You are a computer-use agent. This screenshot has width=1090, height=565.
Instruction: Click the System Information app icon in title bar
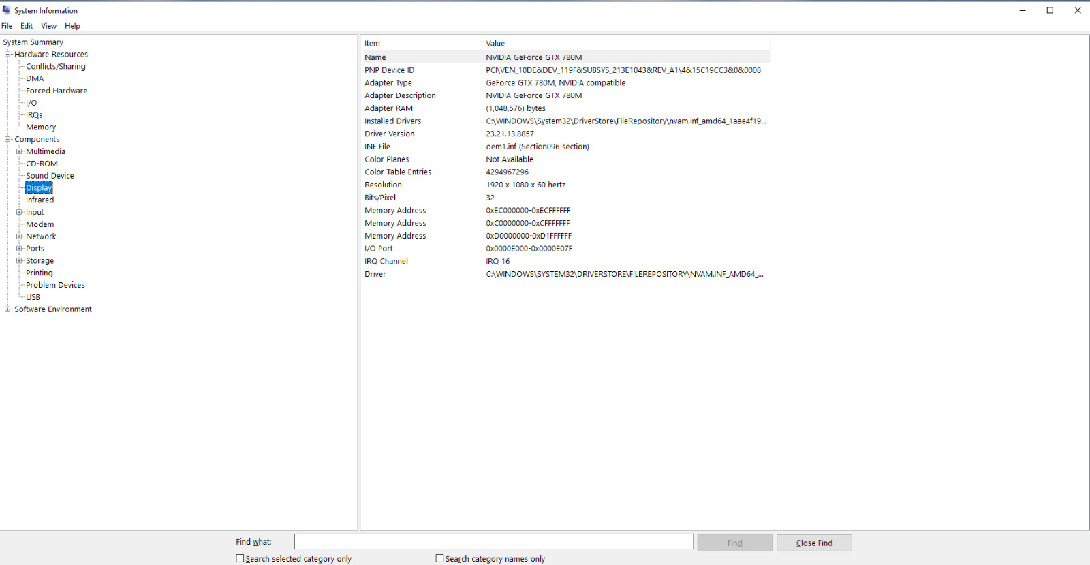point(7,10)
